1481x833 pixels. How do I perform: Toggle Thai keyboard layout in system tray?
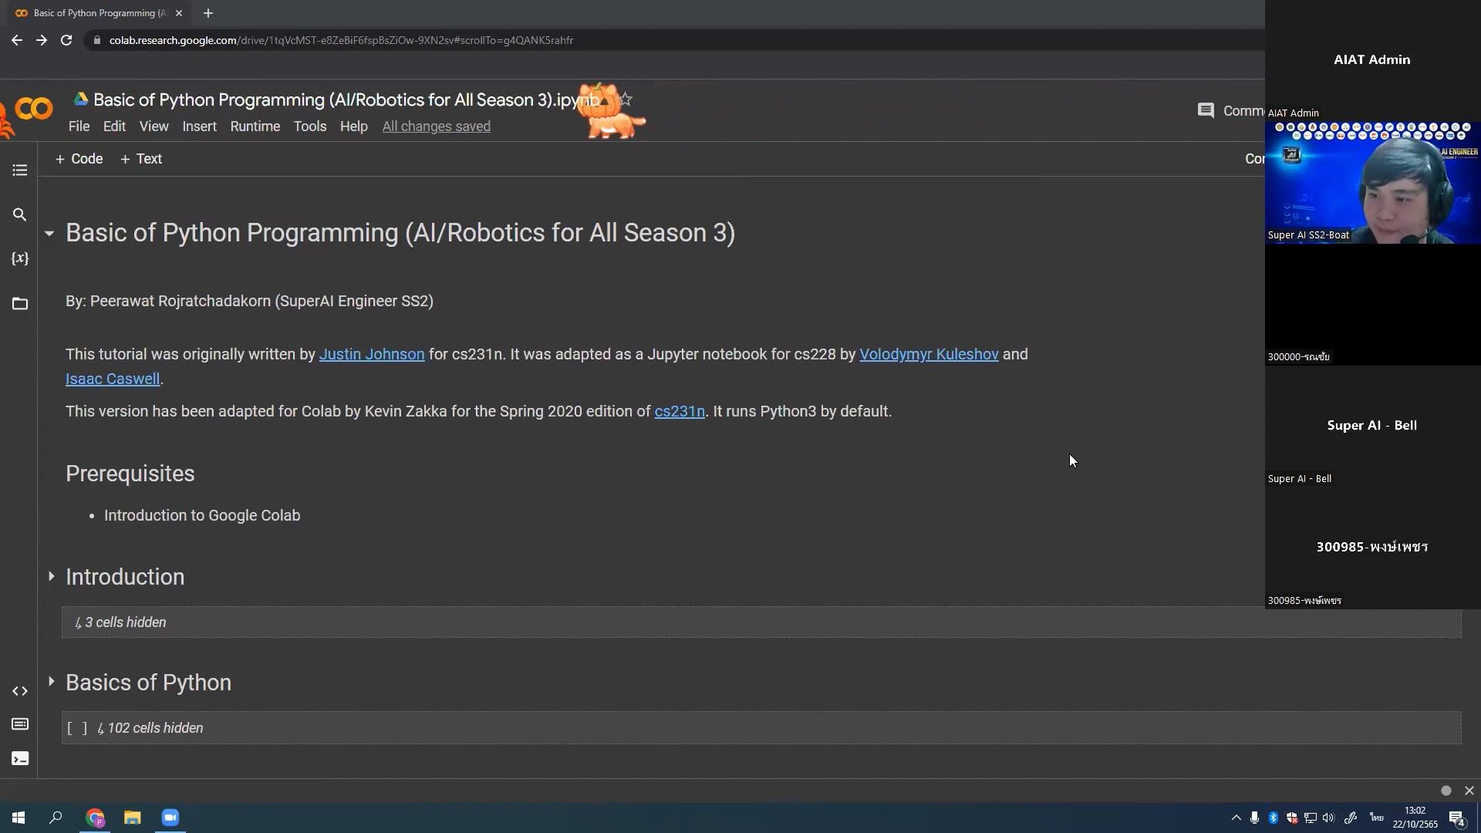(1377, 817)
